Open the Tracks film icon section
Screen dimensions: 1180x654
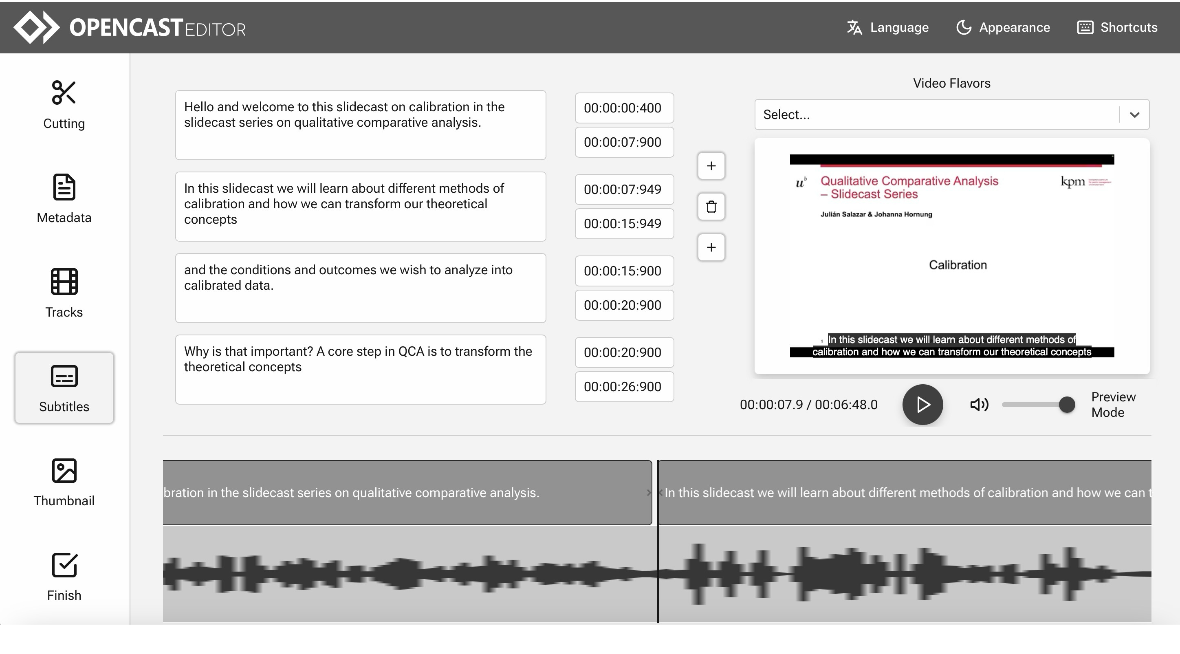point(64,293)
